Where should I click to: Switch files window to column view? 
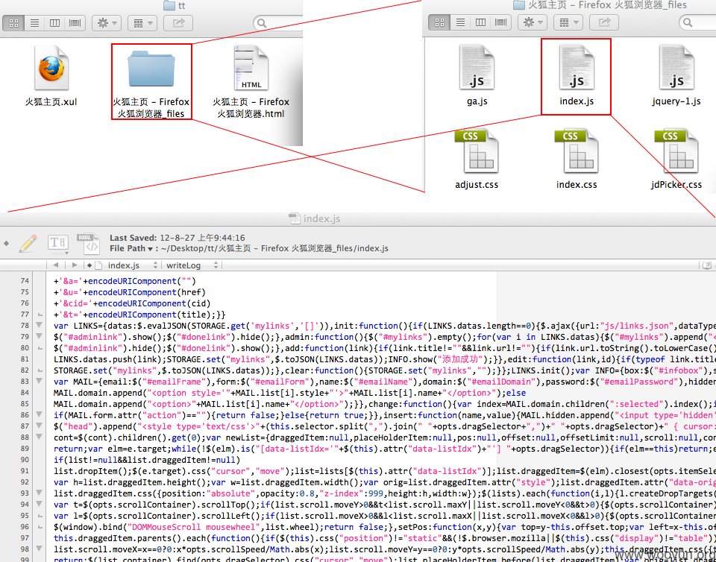pos(480,22)
